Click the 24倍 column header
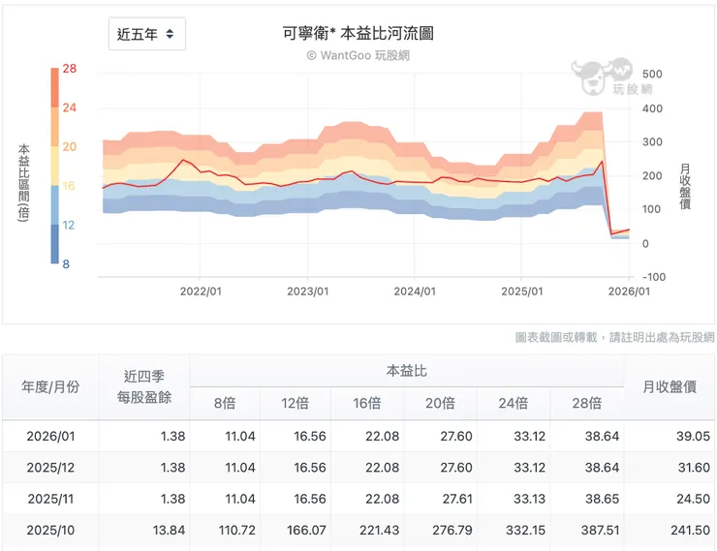Viewport: 717px width, 551px height. coord(514,403)
